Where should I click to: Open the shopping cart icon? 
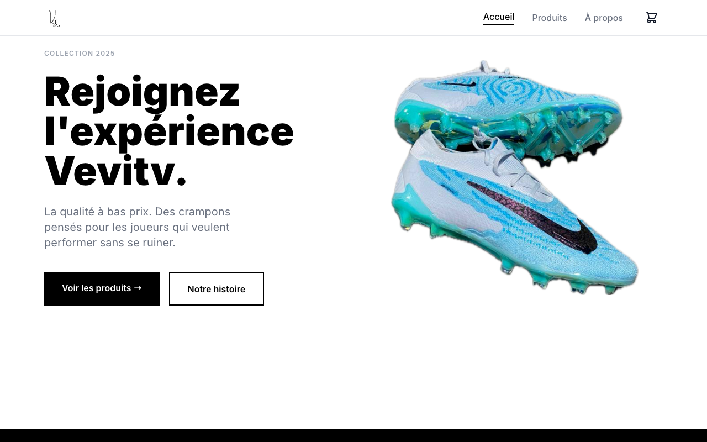652,18
